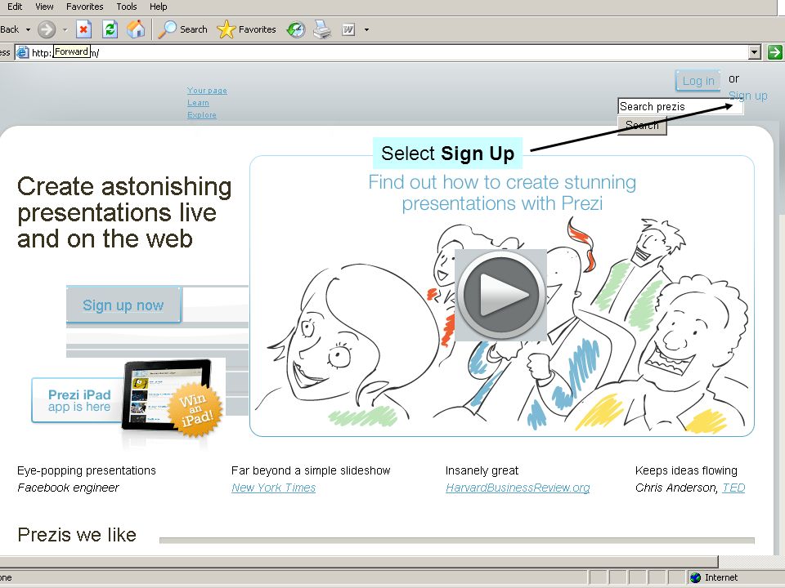The width and height of the screenshot is (785, 588).
Task: Play the Prezi intro video
Action: coord(500,295)
